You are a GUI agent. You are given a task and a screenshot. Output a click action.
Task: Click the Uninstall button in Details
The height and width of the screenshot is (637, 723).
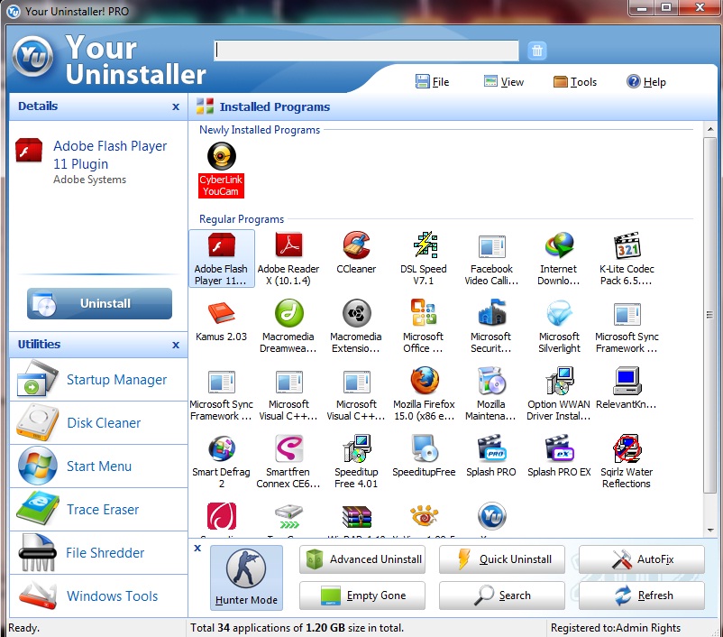coord(99,303)
